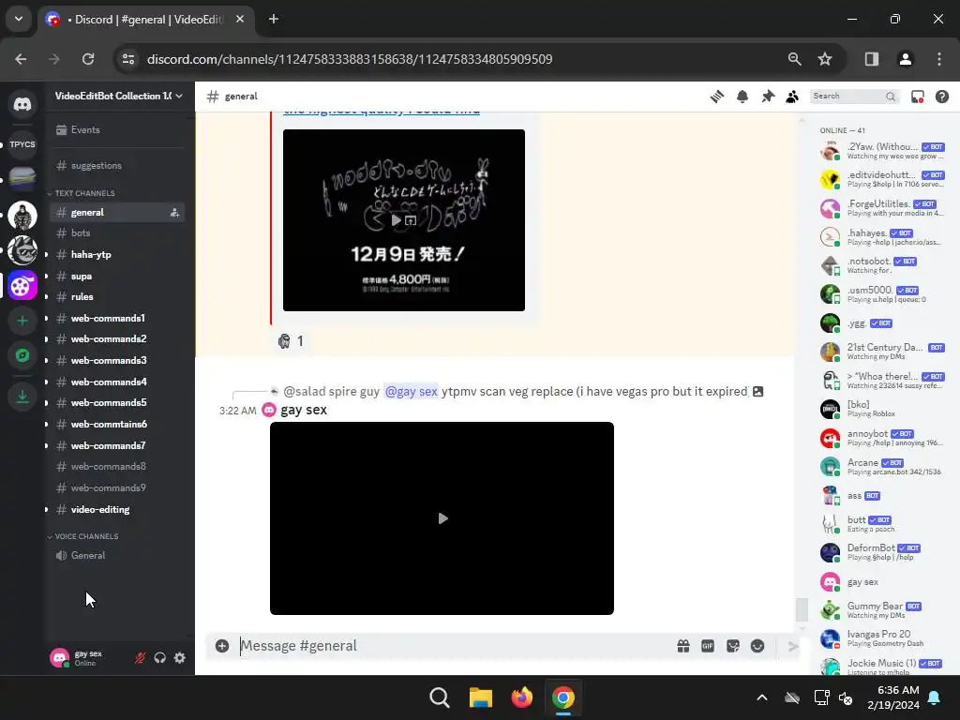This screenshot has height=720, width=960.
Task: Click the Message #general input field
Action: 453,646
